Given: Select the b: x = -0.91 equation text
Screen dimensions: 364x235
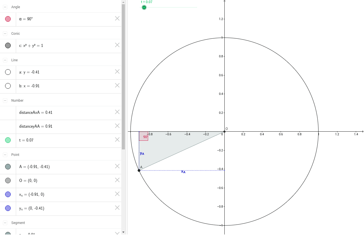Looking at the screenshot, I should tap(29, 86).
